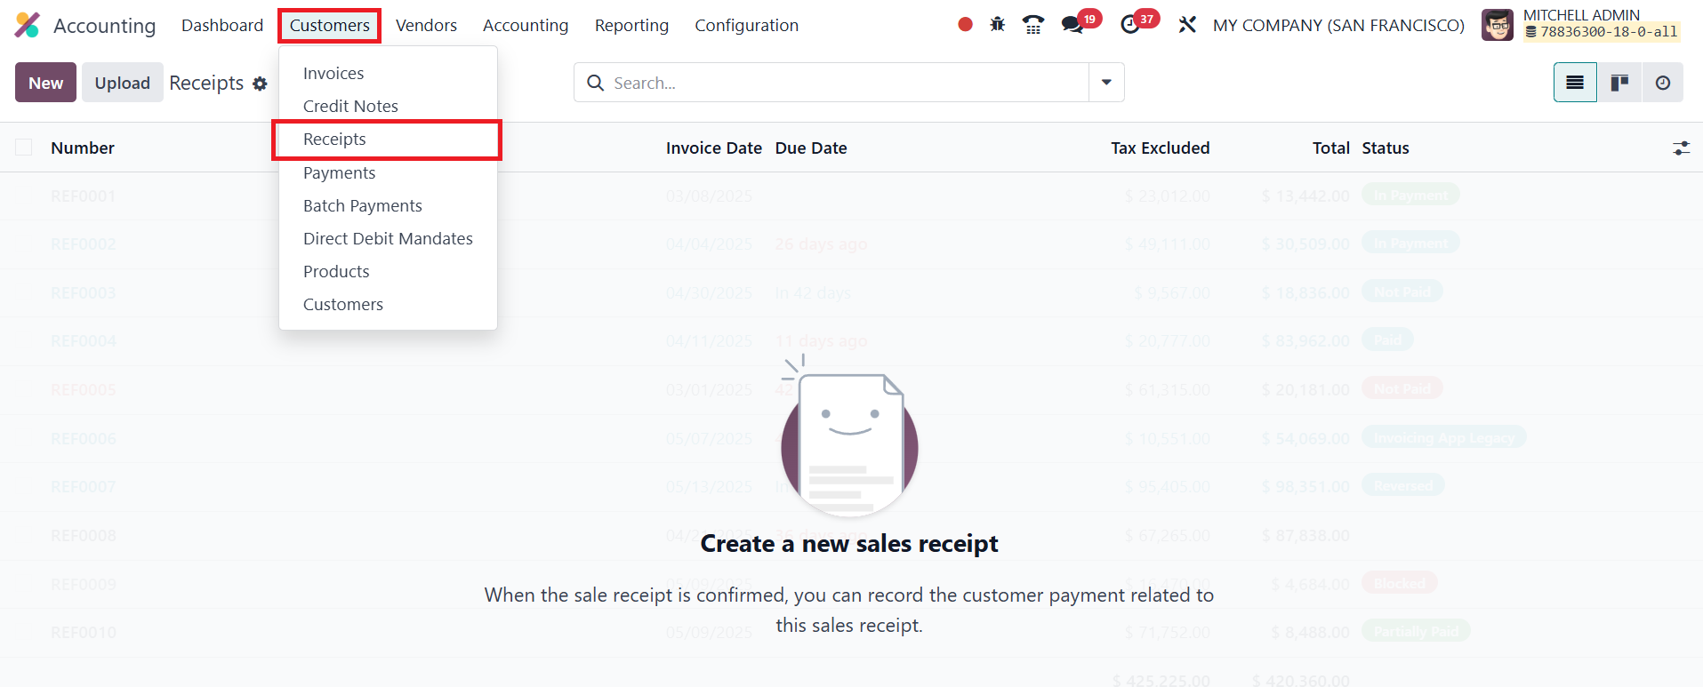Click the Upload button
Viewport: 1703px width, 687px height.
pyautogui.click(x=123, y=83)
